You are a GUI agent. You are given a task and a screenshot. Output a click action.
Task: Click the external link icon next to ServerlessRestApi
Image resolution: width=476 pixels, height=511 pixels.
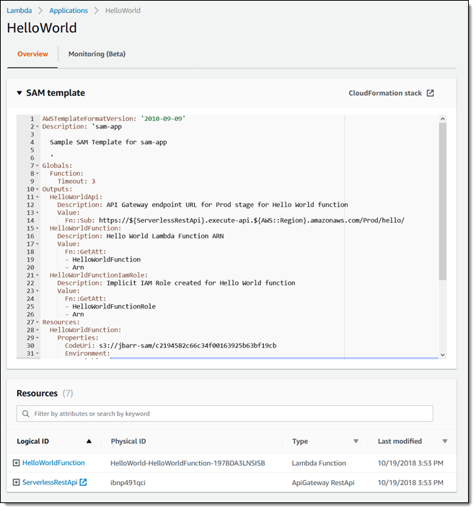pyautogui.click(x=83, y=482)
